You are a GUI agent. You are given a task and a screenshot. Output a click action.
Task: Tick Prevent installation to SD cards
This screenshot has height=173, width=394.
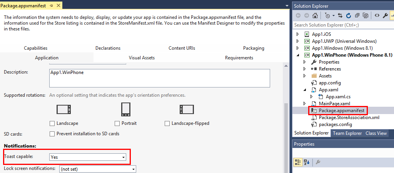pos(52,134)
